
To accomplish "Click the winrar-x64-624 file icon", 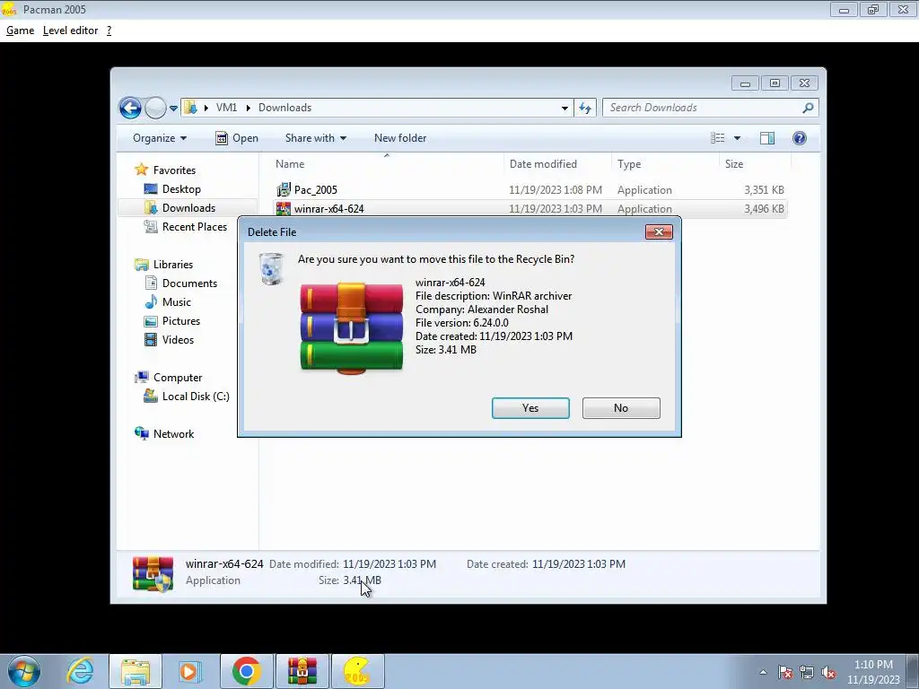I will click(x=284, y=208).
